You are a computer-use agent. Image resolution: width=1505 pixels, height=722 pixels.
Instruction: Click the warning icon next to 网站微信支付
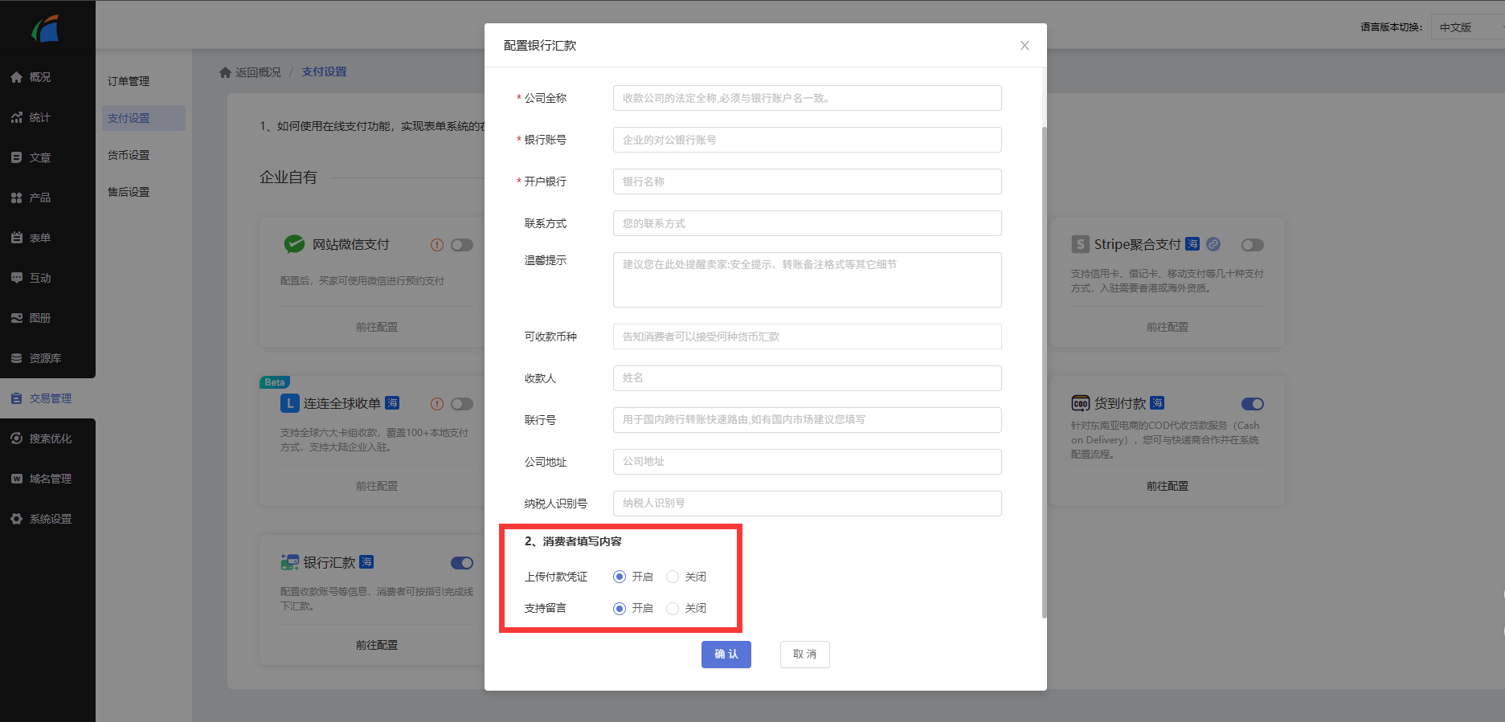pos(437,245)
